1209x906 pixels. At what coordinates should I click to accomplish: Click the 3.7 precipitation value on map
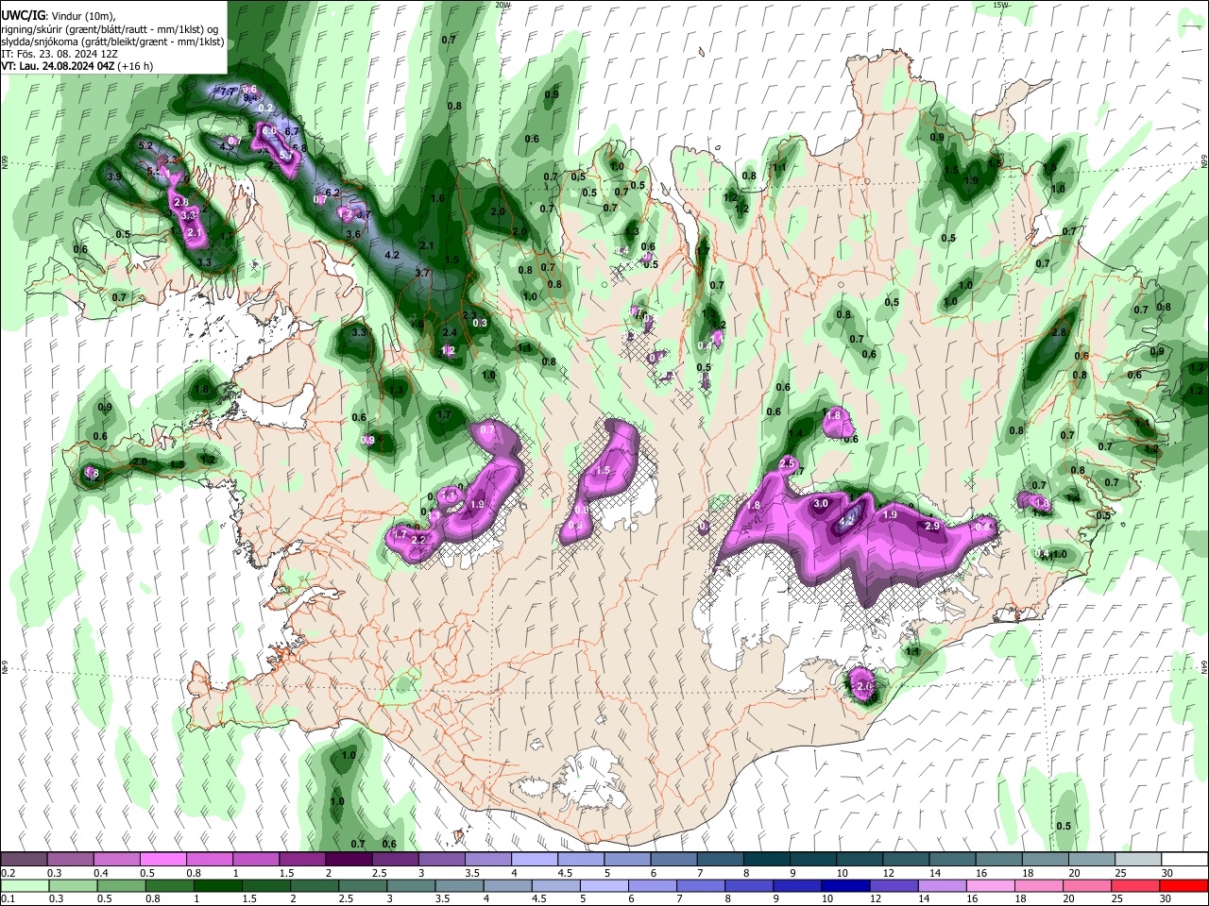click(x=422, y=273)
